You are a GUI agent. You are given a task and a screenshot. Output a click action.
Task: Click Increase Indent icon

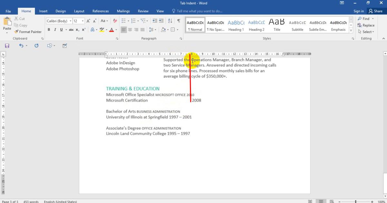[x=162, y=21]
